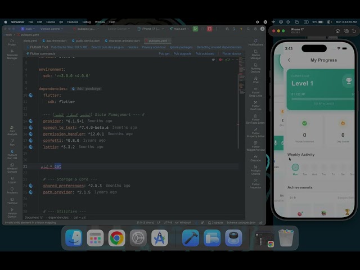The height and width of the screenshot is (270, 360).
Task: Open the Windsurf Console panel
Action: click(12, 168)
